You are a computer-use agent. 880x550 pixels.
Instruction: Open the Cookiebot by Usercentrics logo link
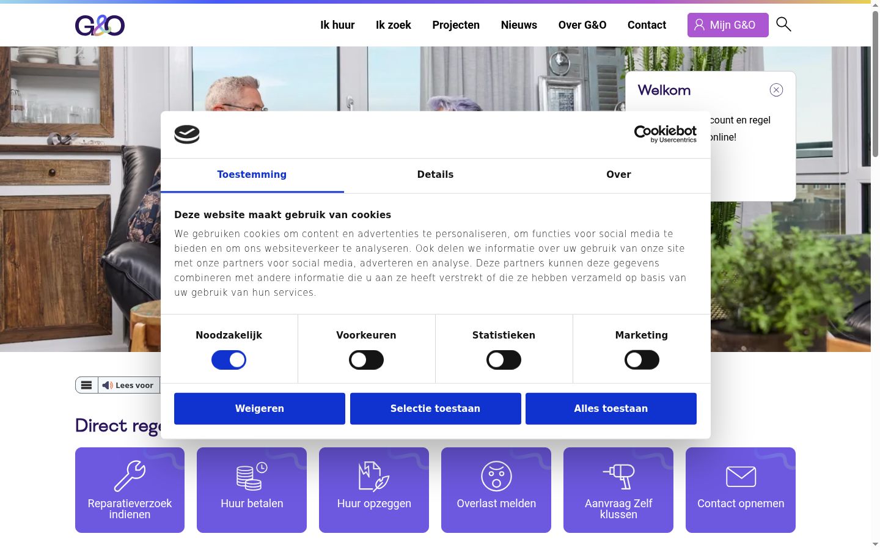[665, 134]
